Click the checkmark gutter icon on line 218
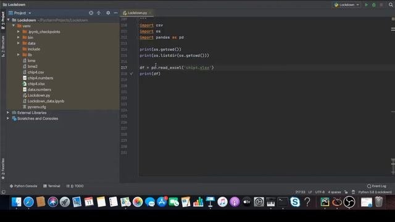This screenshot has height=222, width=395. tap(131, 73)
